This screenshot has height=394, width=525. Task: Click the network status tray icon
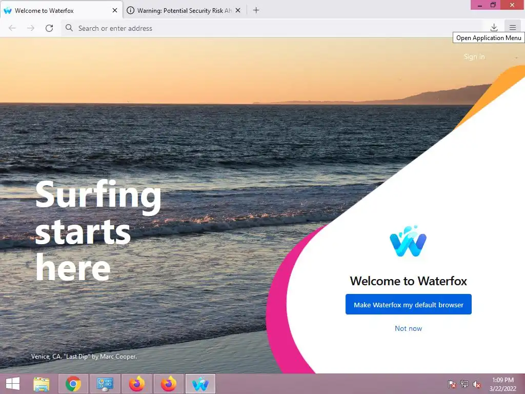(465, 384)
